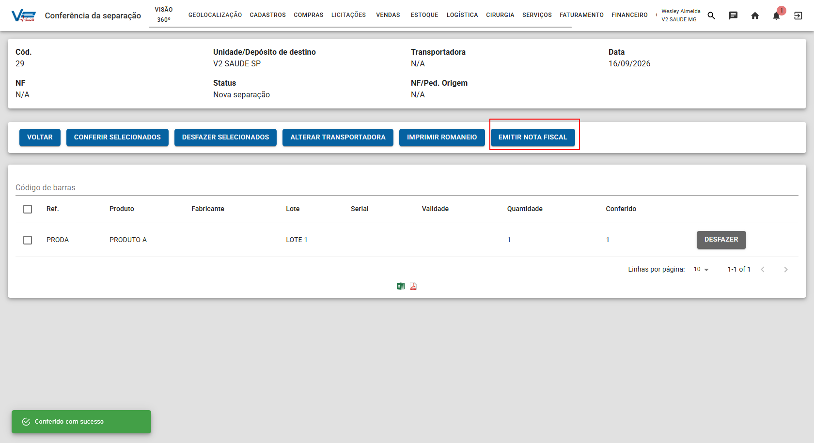
Task: Open the LOGÍSTICA menu
Action: pos(462,15)
